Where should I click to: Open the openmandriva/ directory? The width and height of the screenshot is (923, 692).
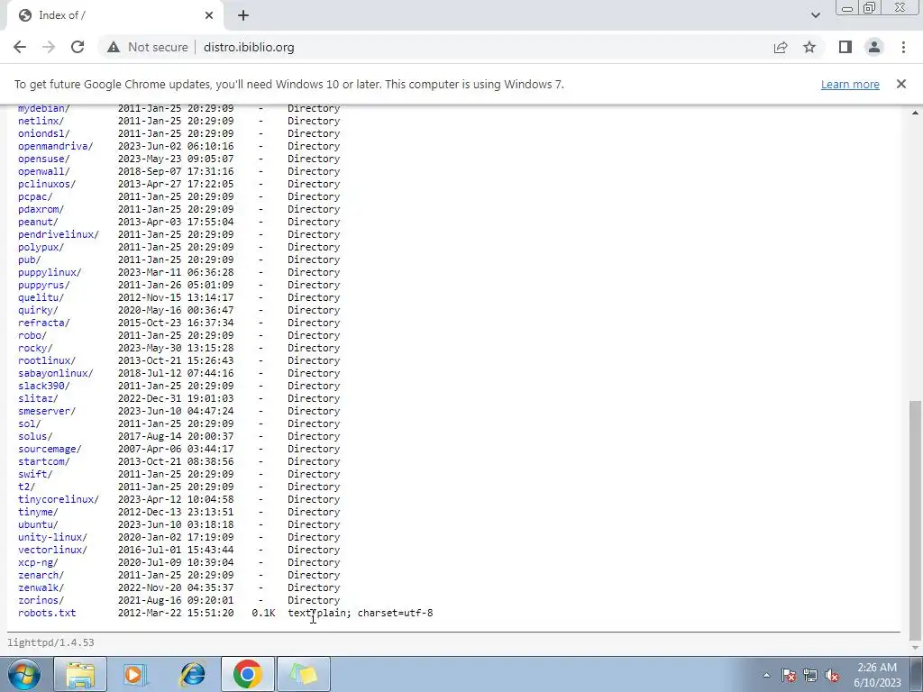coord(55,146)
